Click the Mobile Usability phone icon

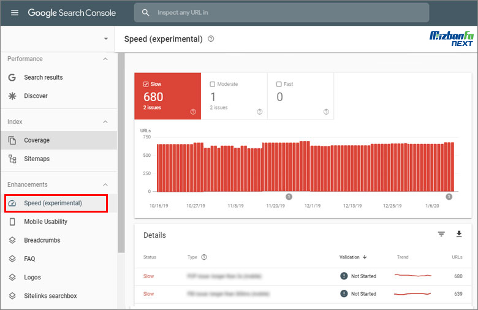click(12, 222)
